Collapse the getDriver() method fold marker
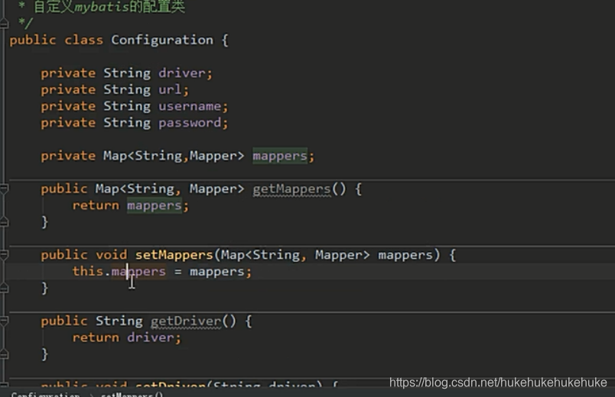 click(x=4, y=321)
